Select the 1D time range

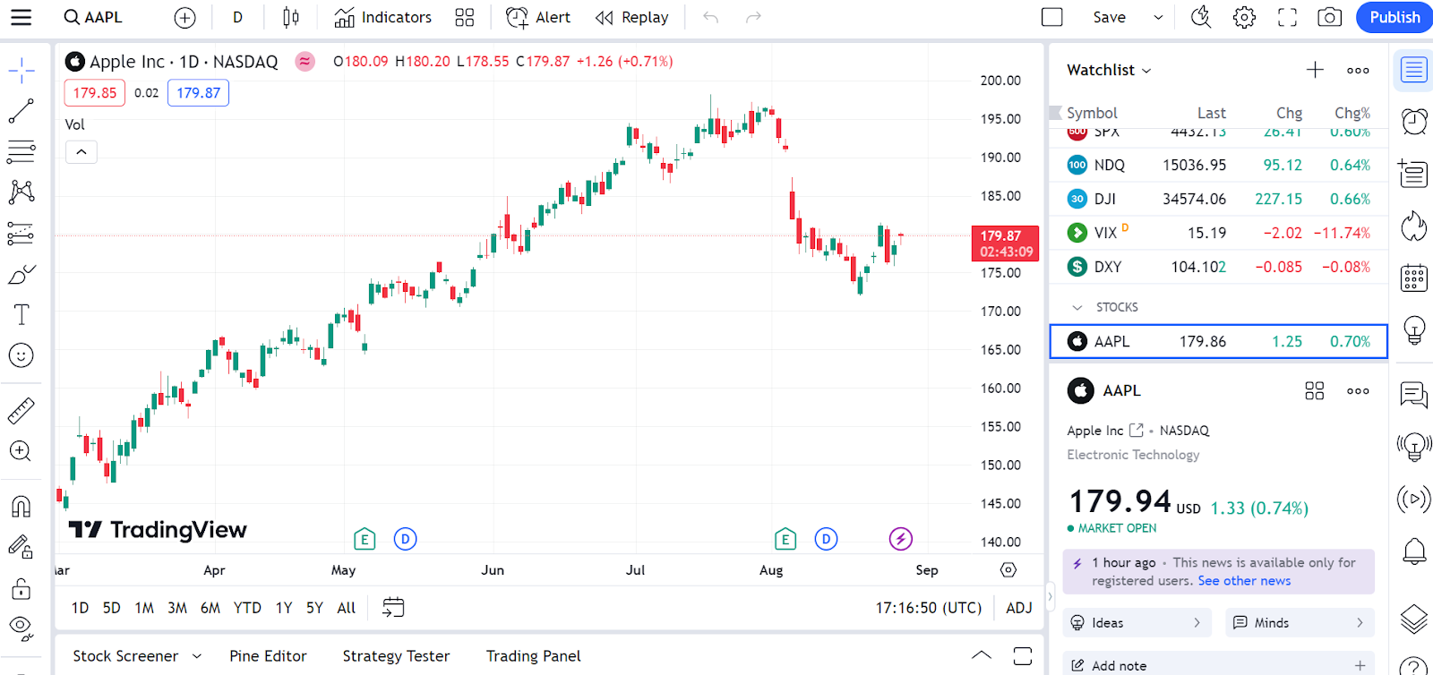80,608
